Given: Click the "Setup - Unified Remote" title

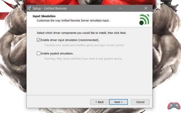Looking at the screenshot, I should click(49, 8).
